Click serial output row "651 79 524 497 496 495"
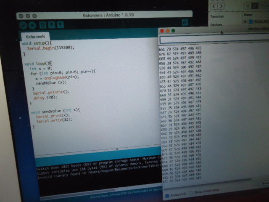Image resolution: width=269 pixels, height=202 pixels. pos(180,49)
